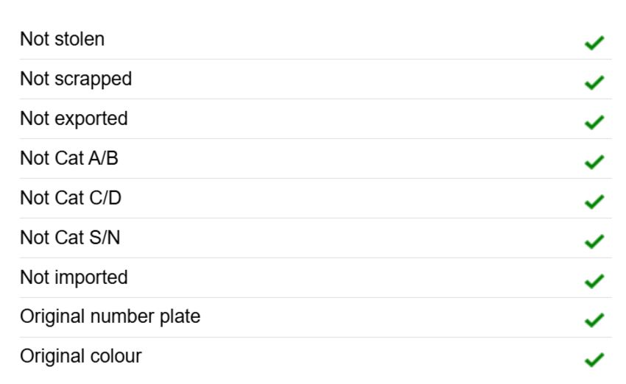Select the Not imported text
The height and width of the screenshot is (384, 626).
click(x=74, y=277)
